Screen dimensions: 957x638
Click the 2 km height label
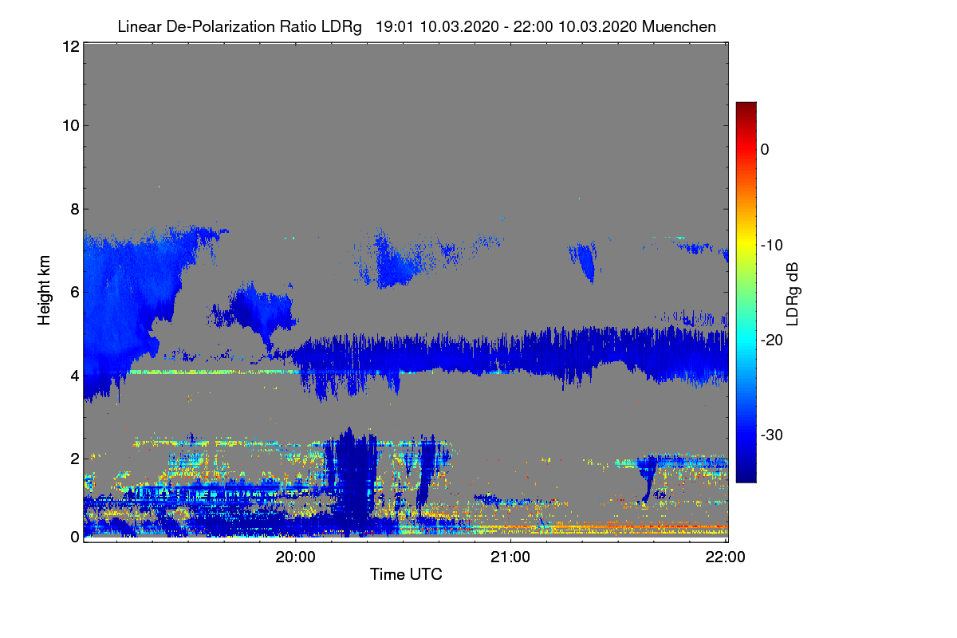74,458
